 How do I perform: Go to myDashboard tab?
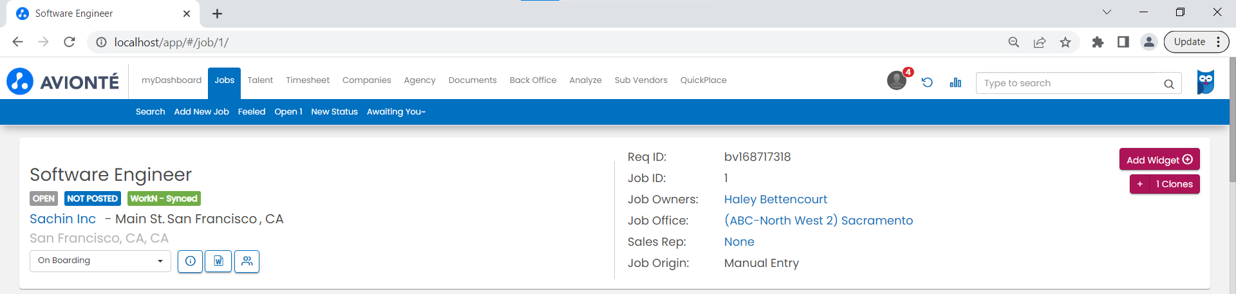[x=171, y=80]
